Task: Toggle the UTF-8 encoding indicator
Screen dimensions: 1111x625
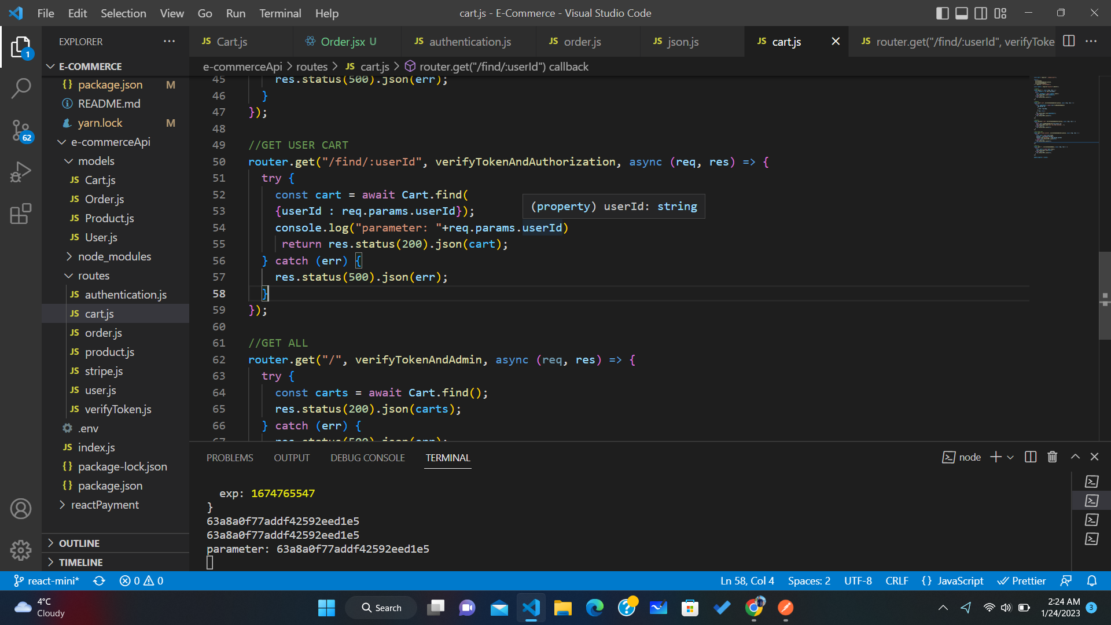Action: pos(859,582)
